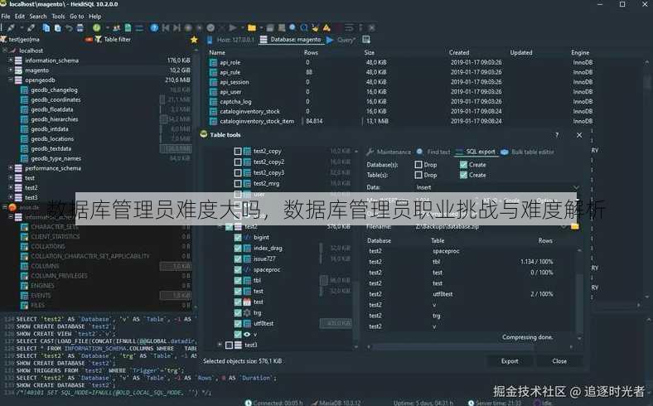Click the copy icon in main toolbar
Image resolution: width=653 pixels, height=406 pixels.
coord(46,27)
